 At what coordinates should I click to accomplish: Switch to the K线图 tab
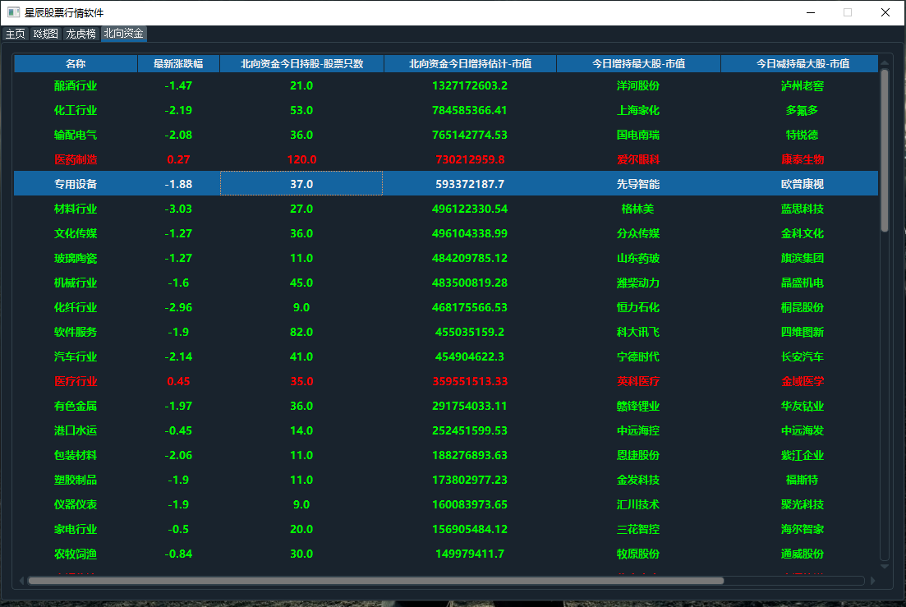point(46,34)
